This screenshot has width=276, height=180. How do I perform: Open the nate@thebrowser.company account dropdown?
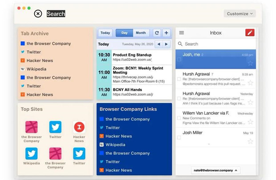(215, 170)
